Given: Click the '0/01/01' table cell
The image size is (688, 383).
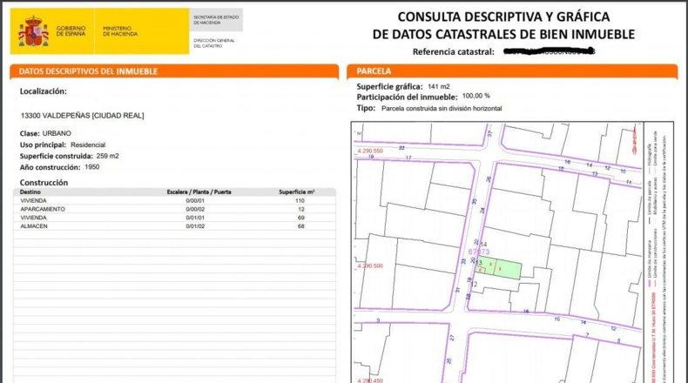Looking at the screenshot, I should click(x=195, y=218).
